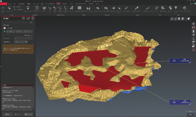Click the arrow-with-magnifier direction icon
Screen dimensions: 196x117
pos(71,8)
